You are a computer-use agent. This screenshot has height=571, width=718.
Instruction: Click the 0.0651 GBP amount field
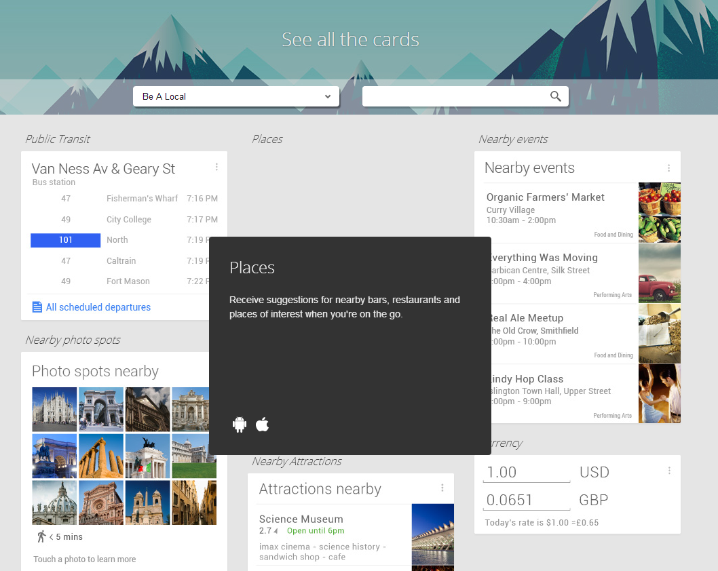click(526, 500)
